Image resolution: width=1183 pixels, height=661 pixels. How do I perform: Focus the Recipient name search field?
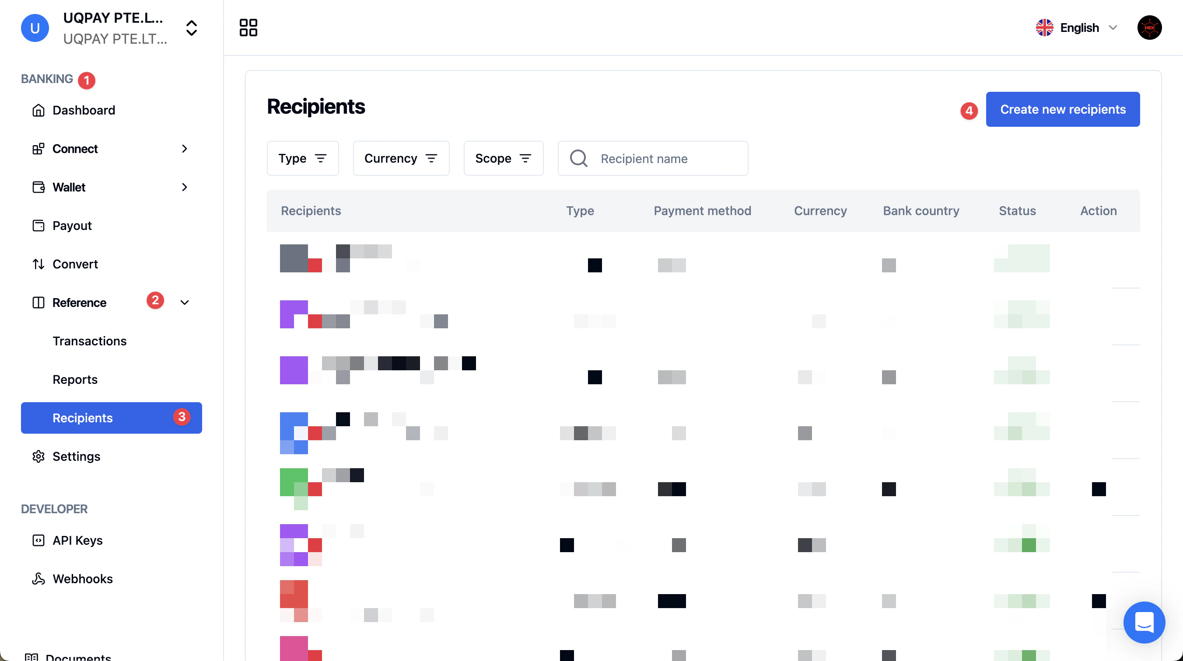[661, 158]
